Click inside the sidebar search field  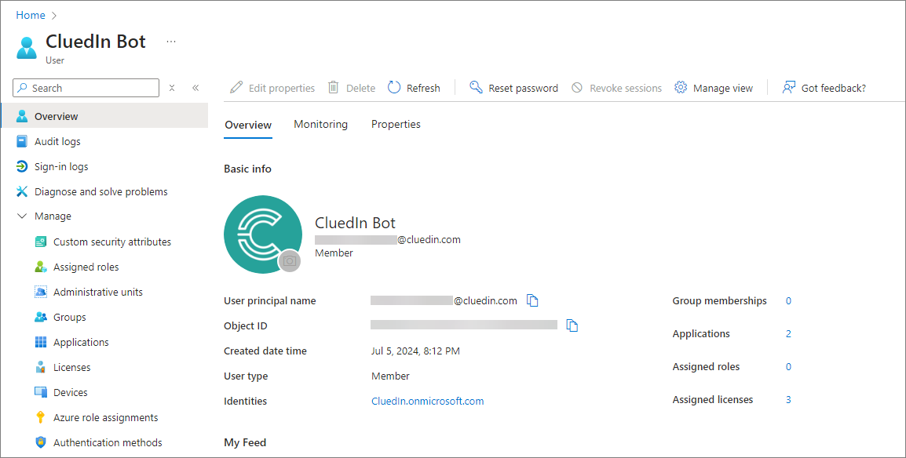click(x=86, y=88)
